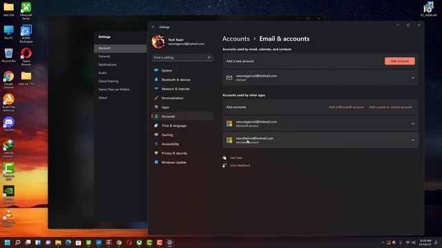Launch Microsoft Edge from the taskbar
Screen dimensions: 442x248
point(68,242)
